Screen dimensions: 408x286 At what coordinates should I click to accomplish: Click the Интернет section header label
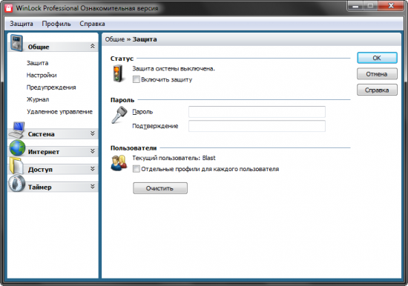click(x=44, y=152)
